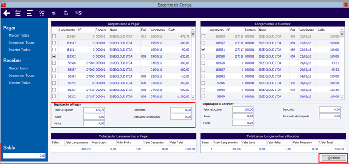
Task: Click down arrow of Lançamentos a Pagar scrollbar
Action: pyautogui.click(x=193, y=97)
